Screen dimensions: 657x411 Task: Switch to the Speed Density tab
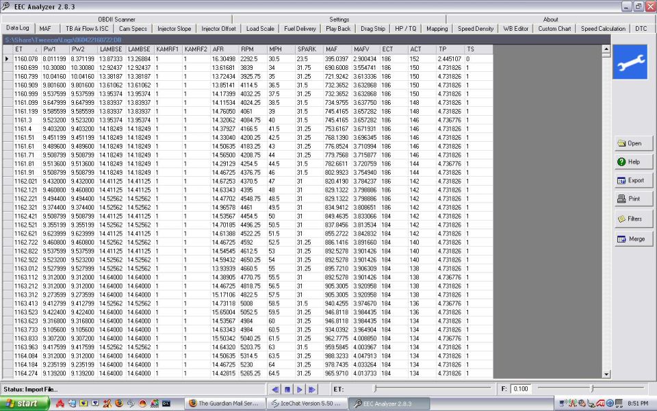pos(476,29)
